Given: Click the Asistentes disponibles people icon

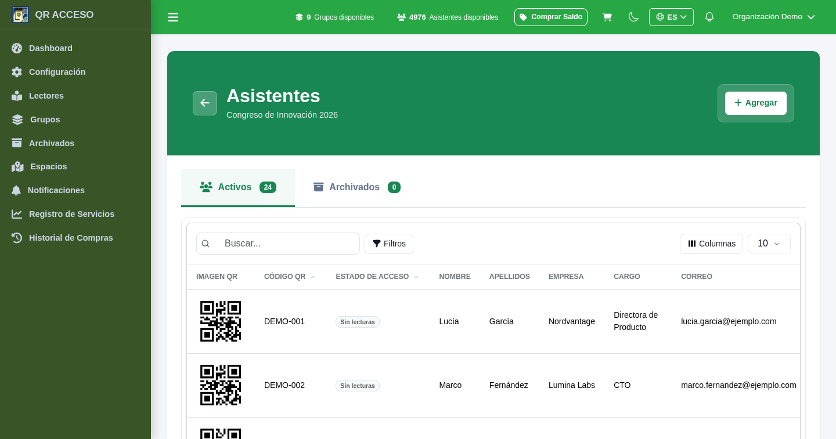Looking at the screenshot, I should 401,17.
